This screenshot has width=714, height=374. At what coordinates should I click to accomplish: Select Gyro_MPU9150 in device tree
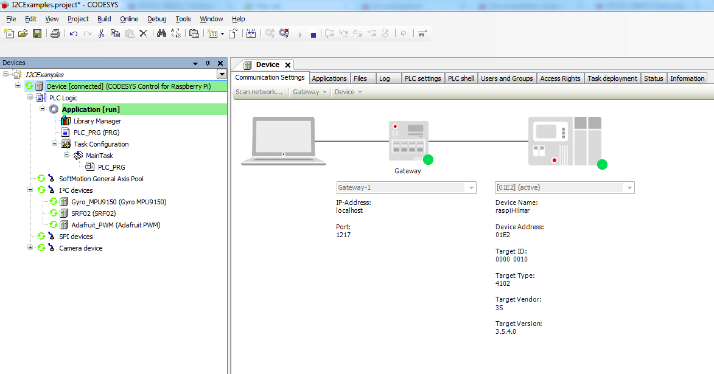tap(119, 201)
